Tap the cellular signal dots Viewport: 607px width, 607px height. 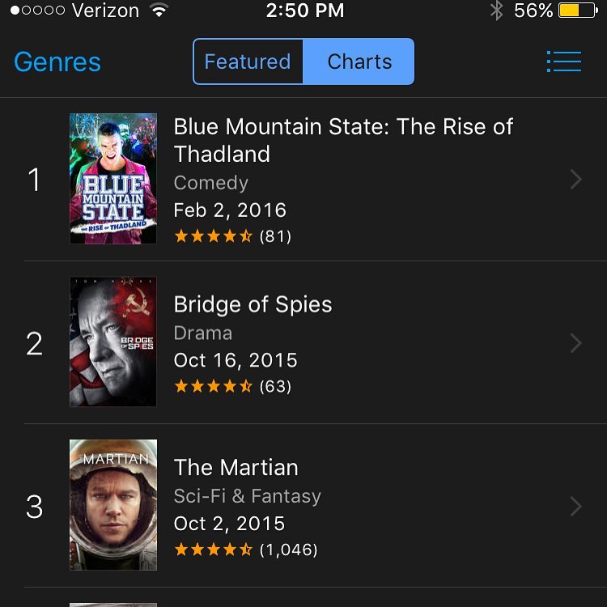coord(37,11)
